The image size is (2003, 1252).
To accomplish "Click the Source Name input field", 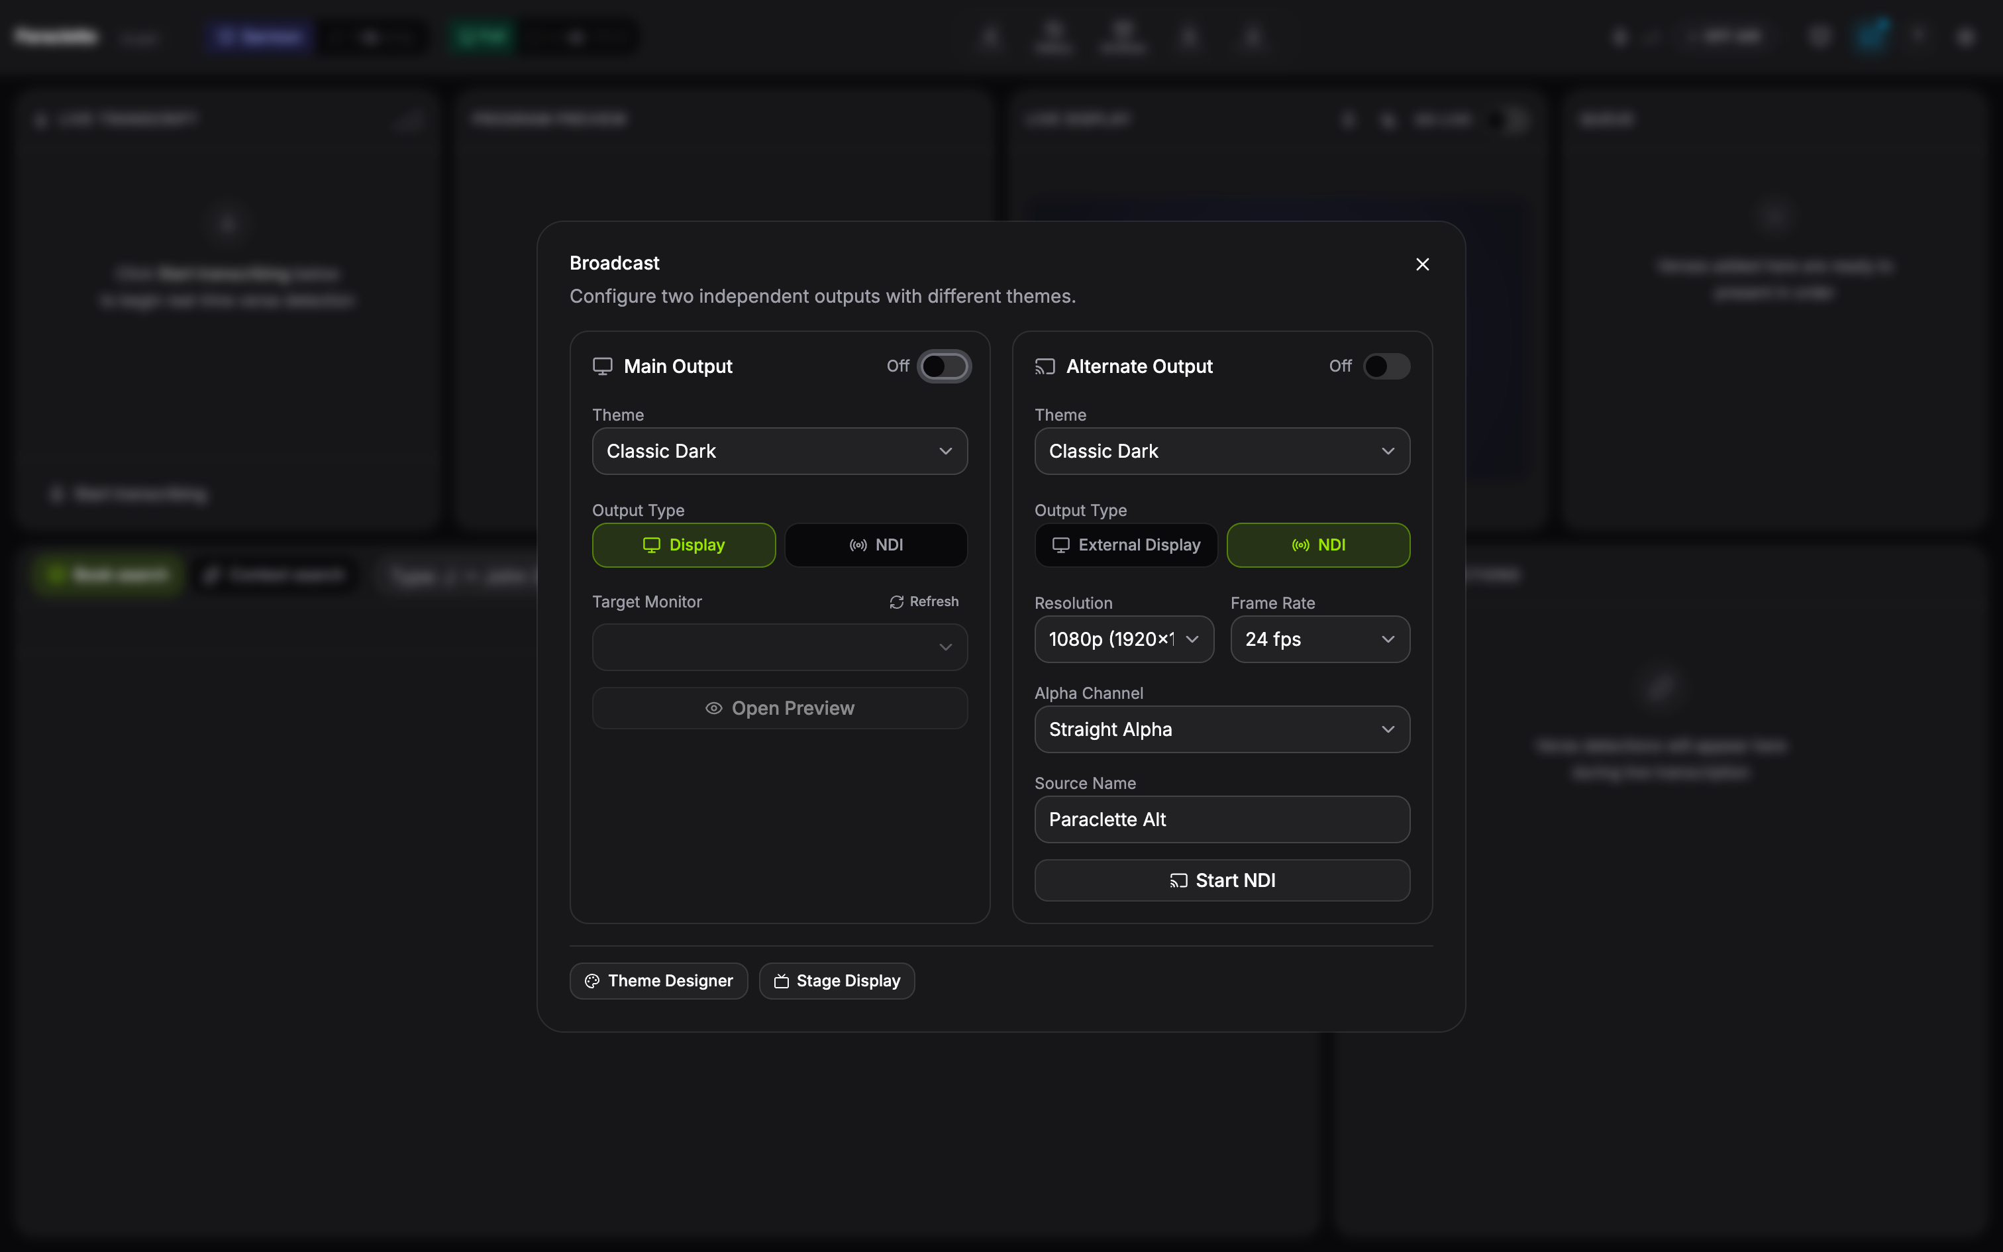I will click(1221, 820).
